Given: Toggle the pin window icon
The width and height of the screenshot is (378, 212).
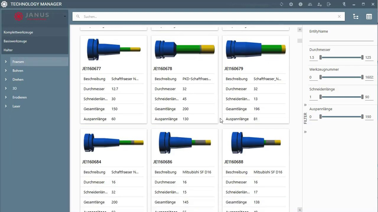Looking at the screenshot, I should coord(344,4).
